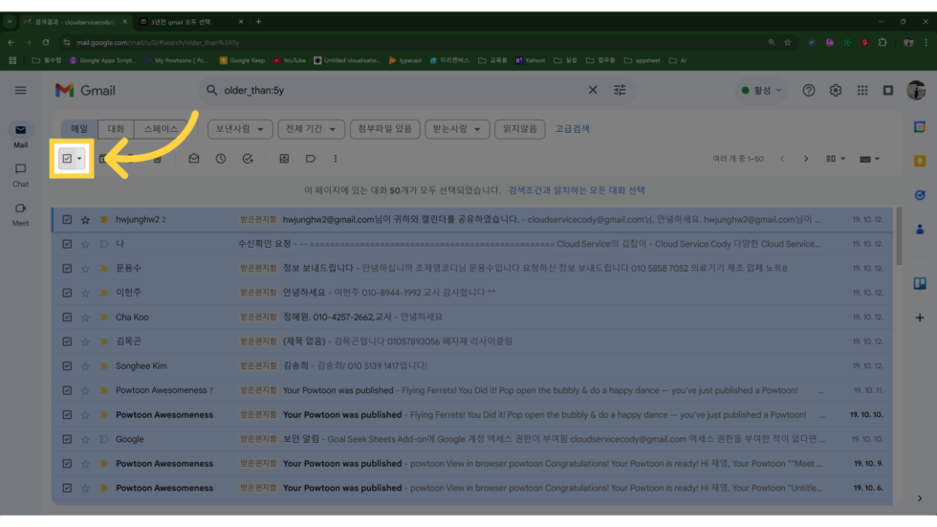Image resolution: width=937 pixels, height=527 pixels.
Task: Open the 활성 status dropdown
Action: 761,90
